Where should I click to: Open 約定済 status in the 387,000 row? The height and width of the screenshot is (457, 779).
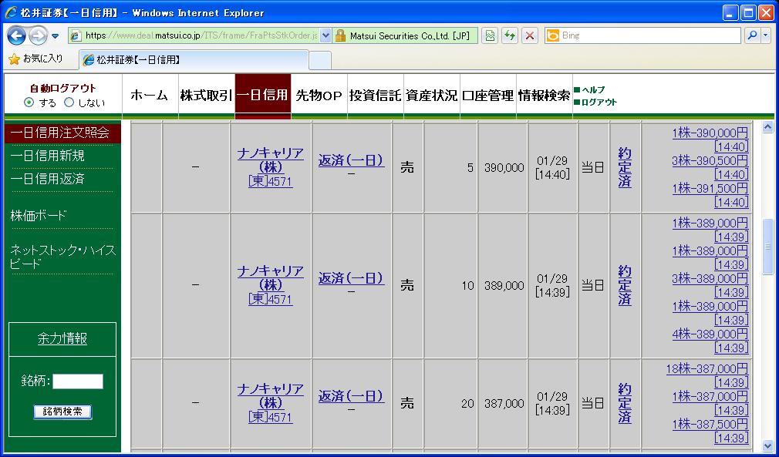[625, 403]
